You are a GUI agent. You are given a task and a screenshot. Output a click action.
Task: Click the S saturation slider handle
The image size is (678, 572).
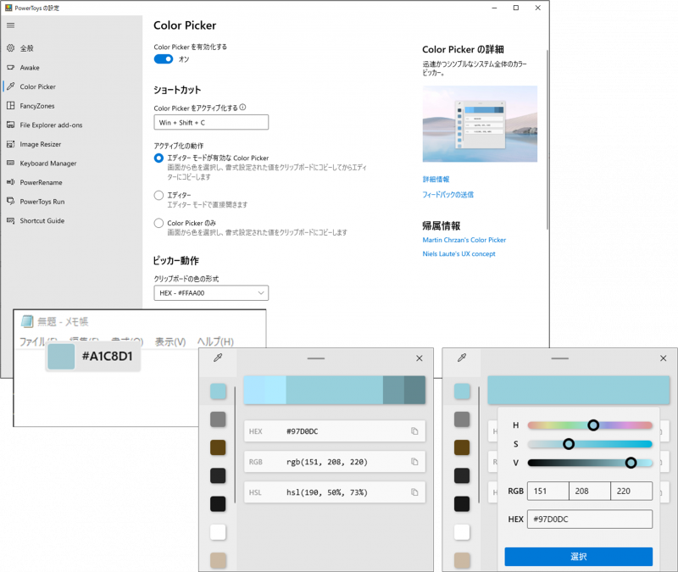click(569, 443)
